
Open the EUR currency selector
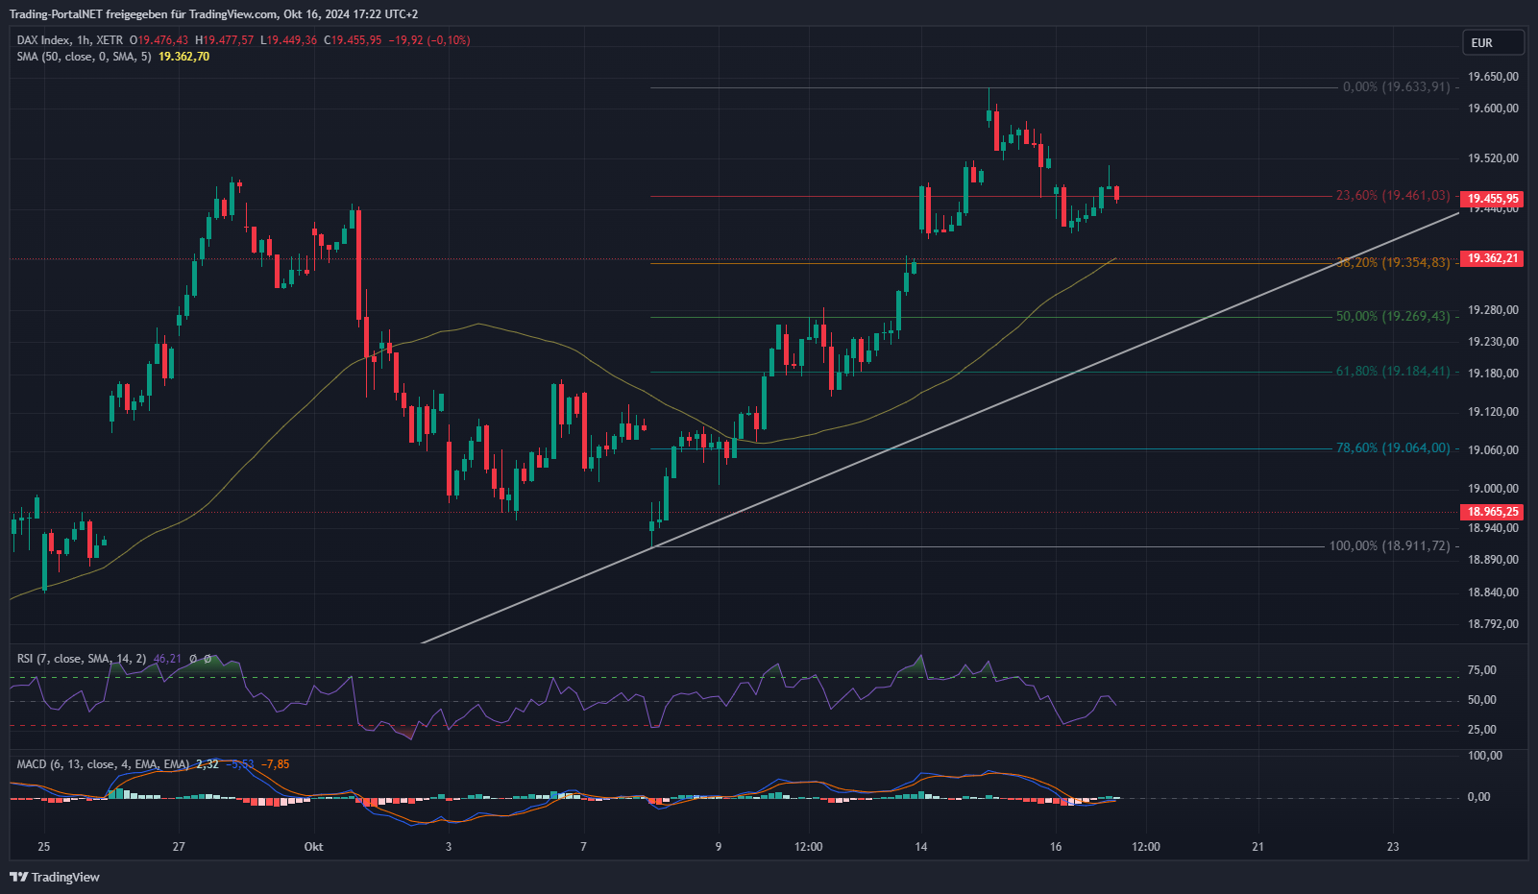tap(1493, 42)
